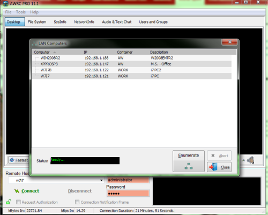Click the Ready status display box
The image size is (268, 215).
pos(85,160)
